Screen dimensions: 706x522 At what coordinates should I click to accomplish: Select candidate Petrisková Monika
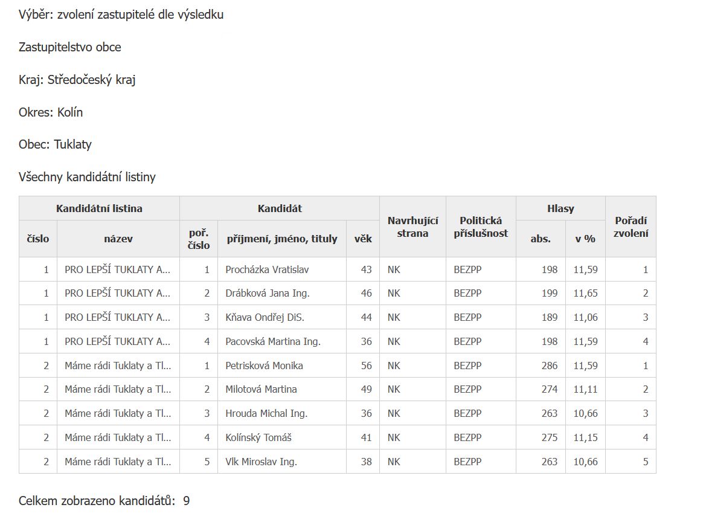[264, 366]
